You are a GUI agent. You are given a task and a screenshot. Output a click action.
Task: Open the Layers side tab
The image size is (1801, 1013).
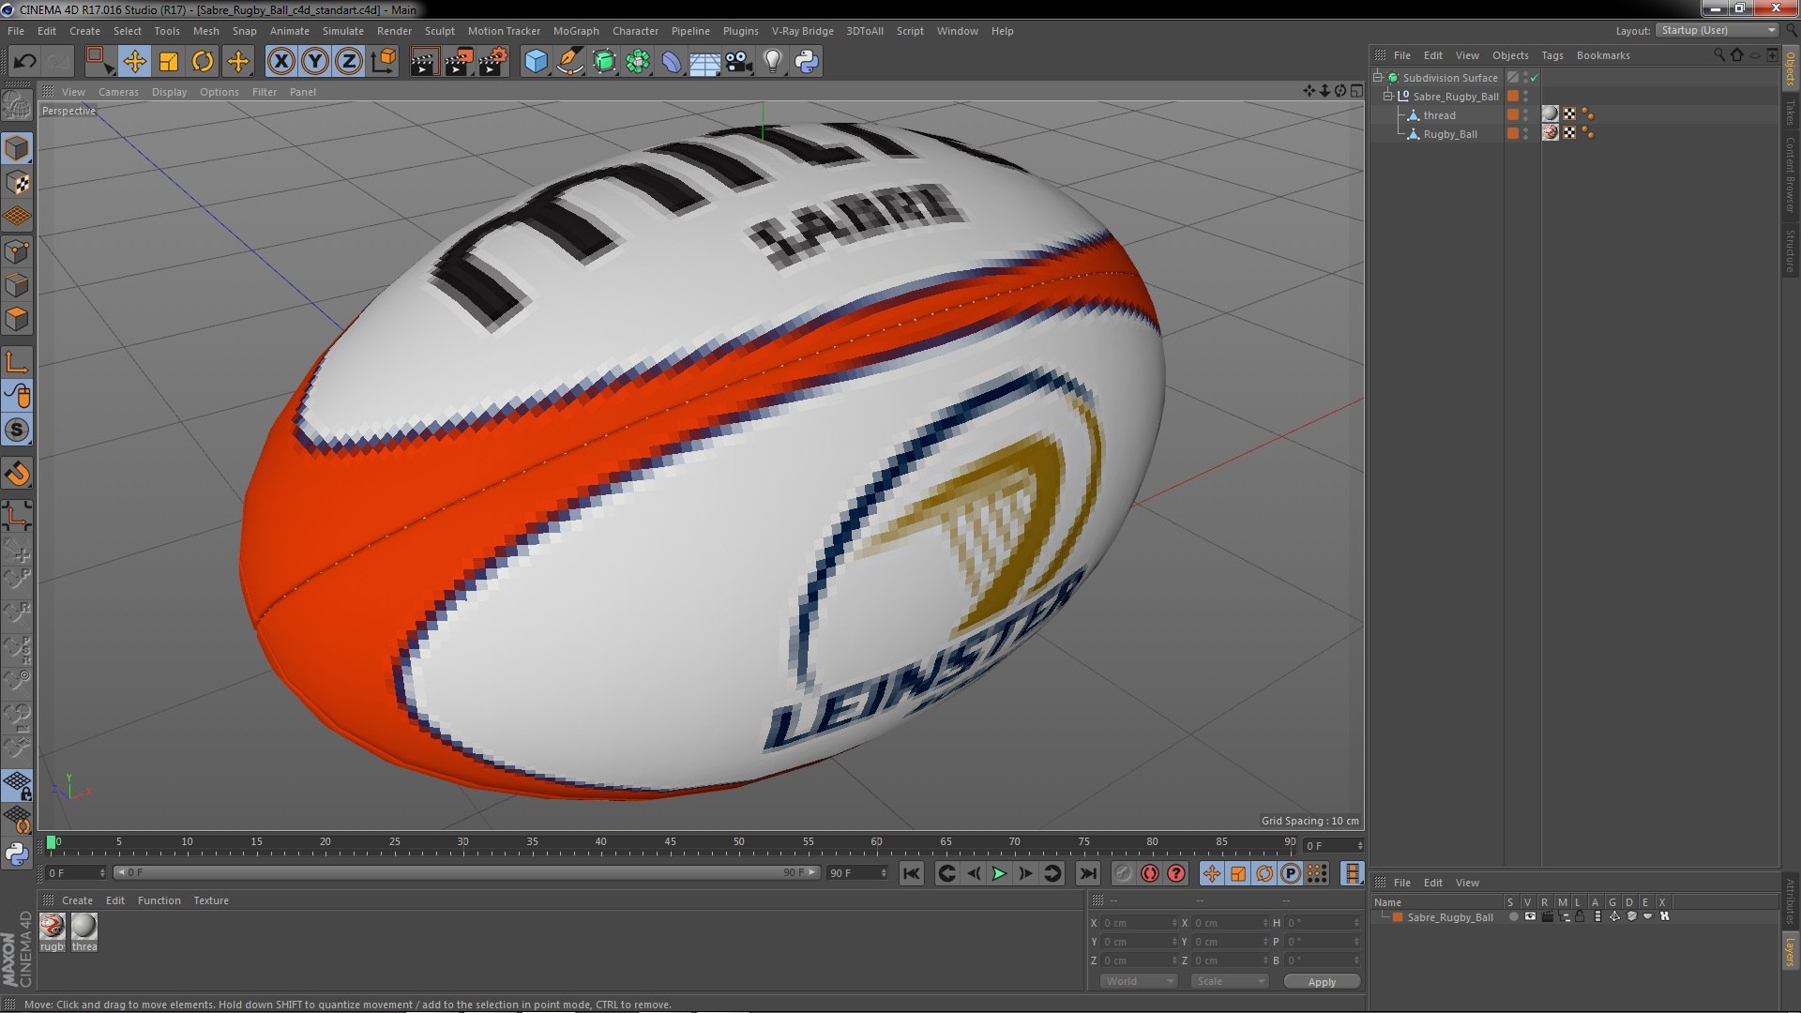1790,952
